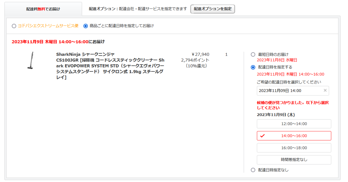
Task: Pick the 14:00～16:00 delivery time slot
Action: click(x=294, y=136)
